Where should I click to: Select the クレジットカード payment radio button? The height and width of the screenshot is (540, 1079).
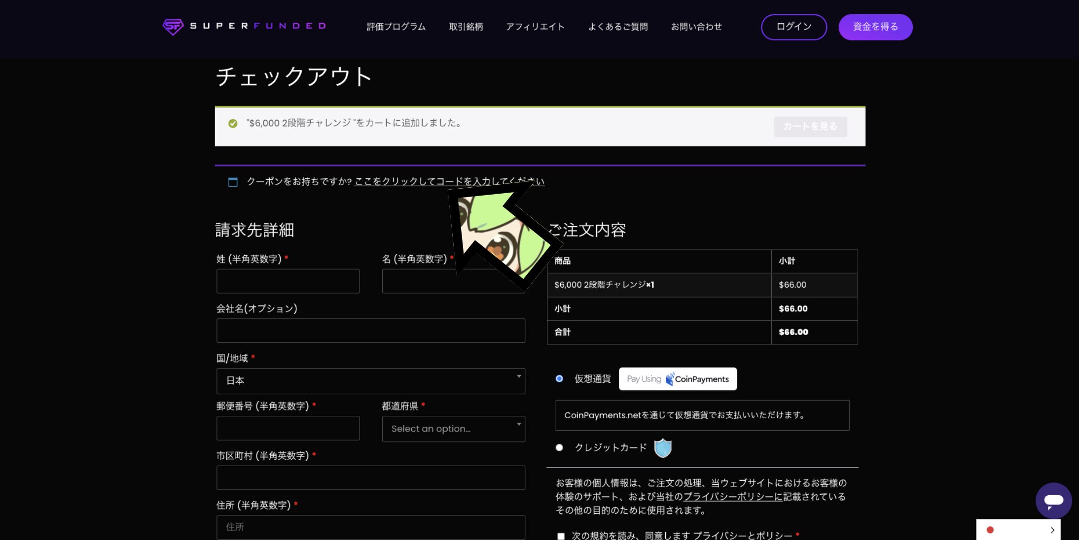coord(559,447)
